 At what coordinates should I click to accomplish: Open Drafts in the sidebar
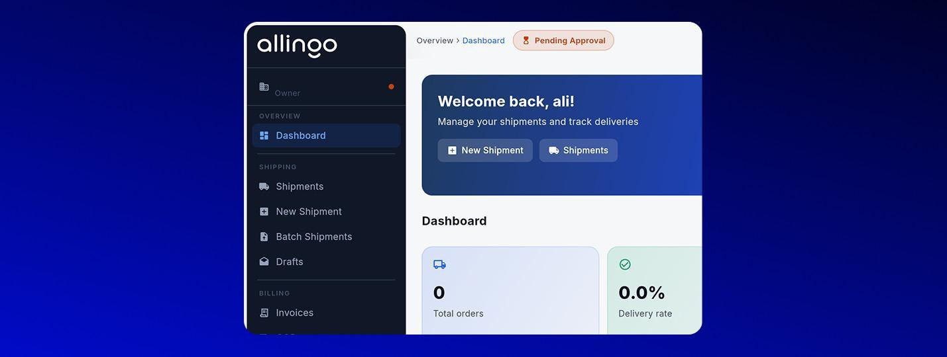(326, 262)
